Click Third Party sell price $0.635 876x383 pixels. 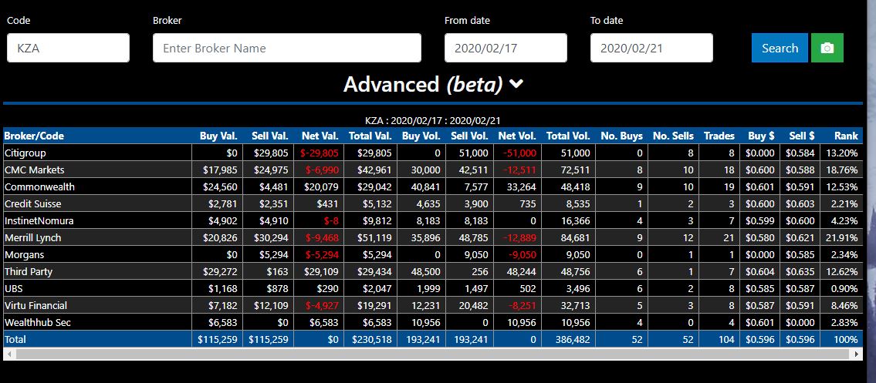pos(800,271)
